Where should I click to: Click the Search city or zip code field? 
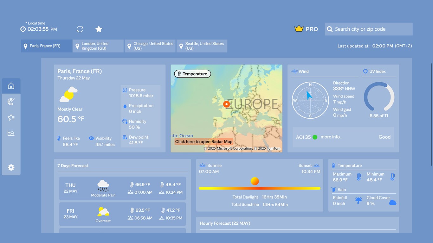368,29
